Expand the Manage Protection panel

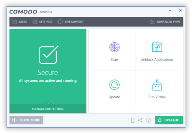coord(48,109)
